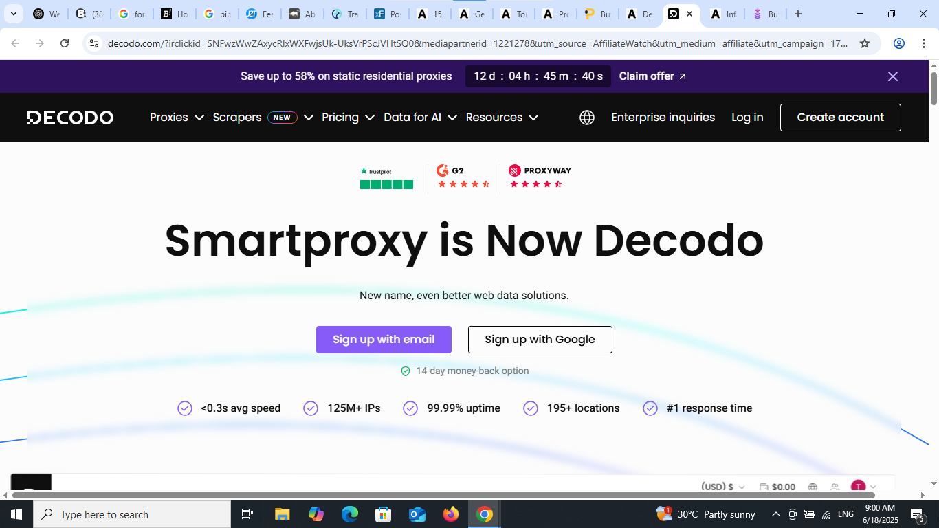Open Copilot from taskbar
Screen dimensions: 939x528
pos(316,514)
